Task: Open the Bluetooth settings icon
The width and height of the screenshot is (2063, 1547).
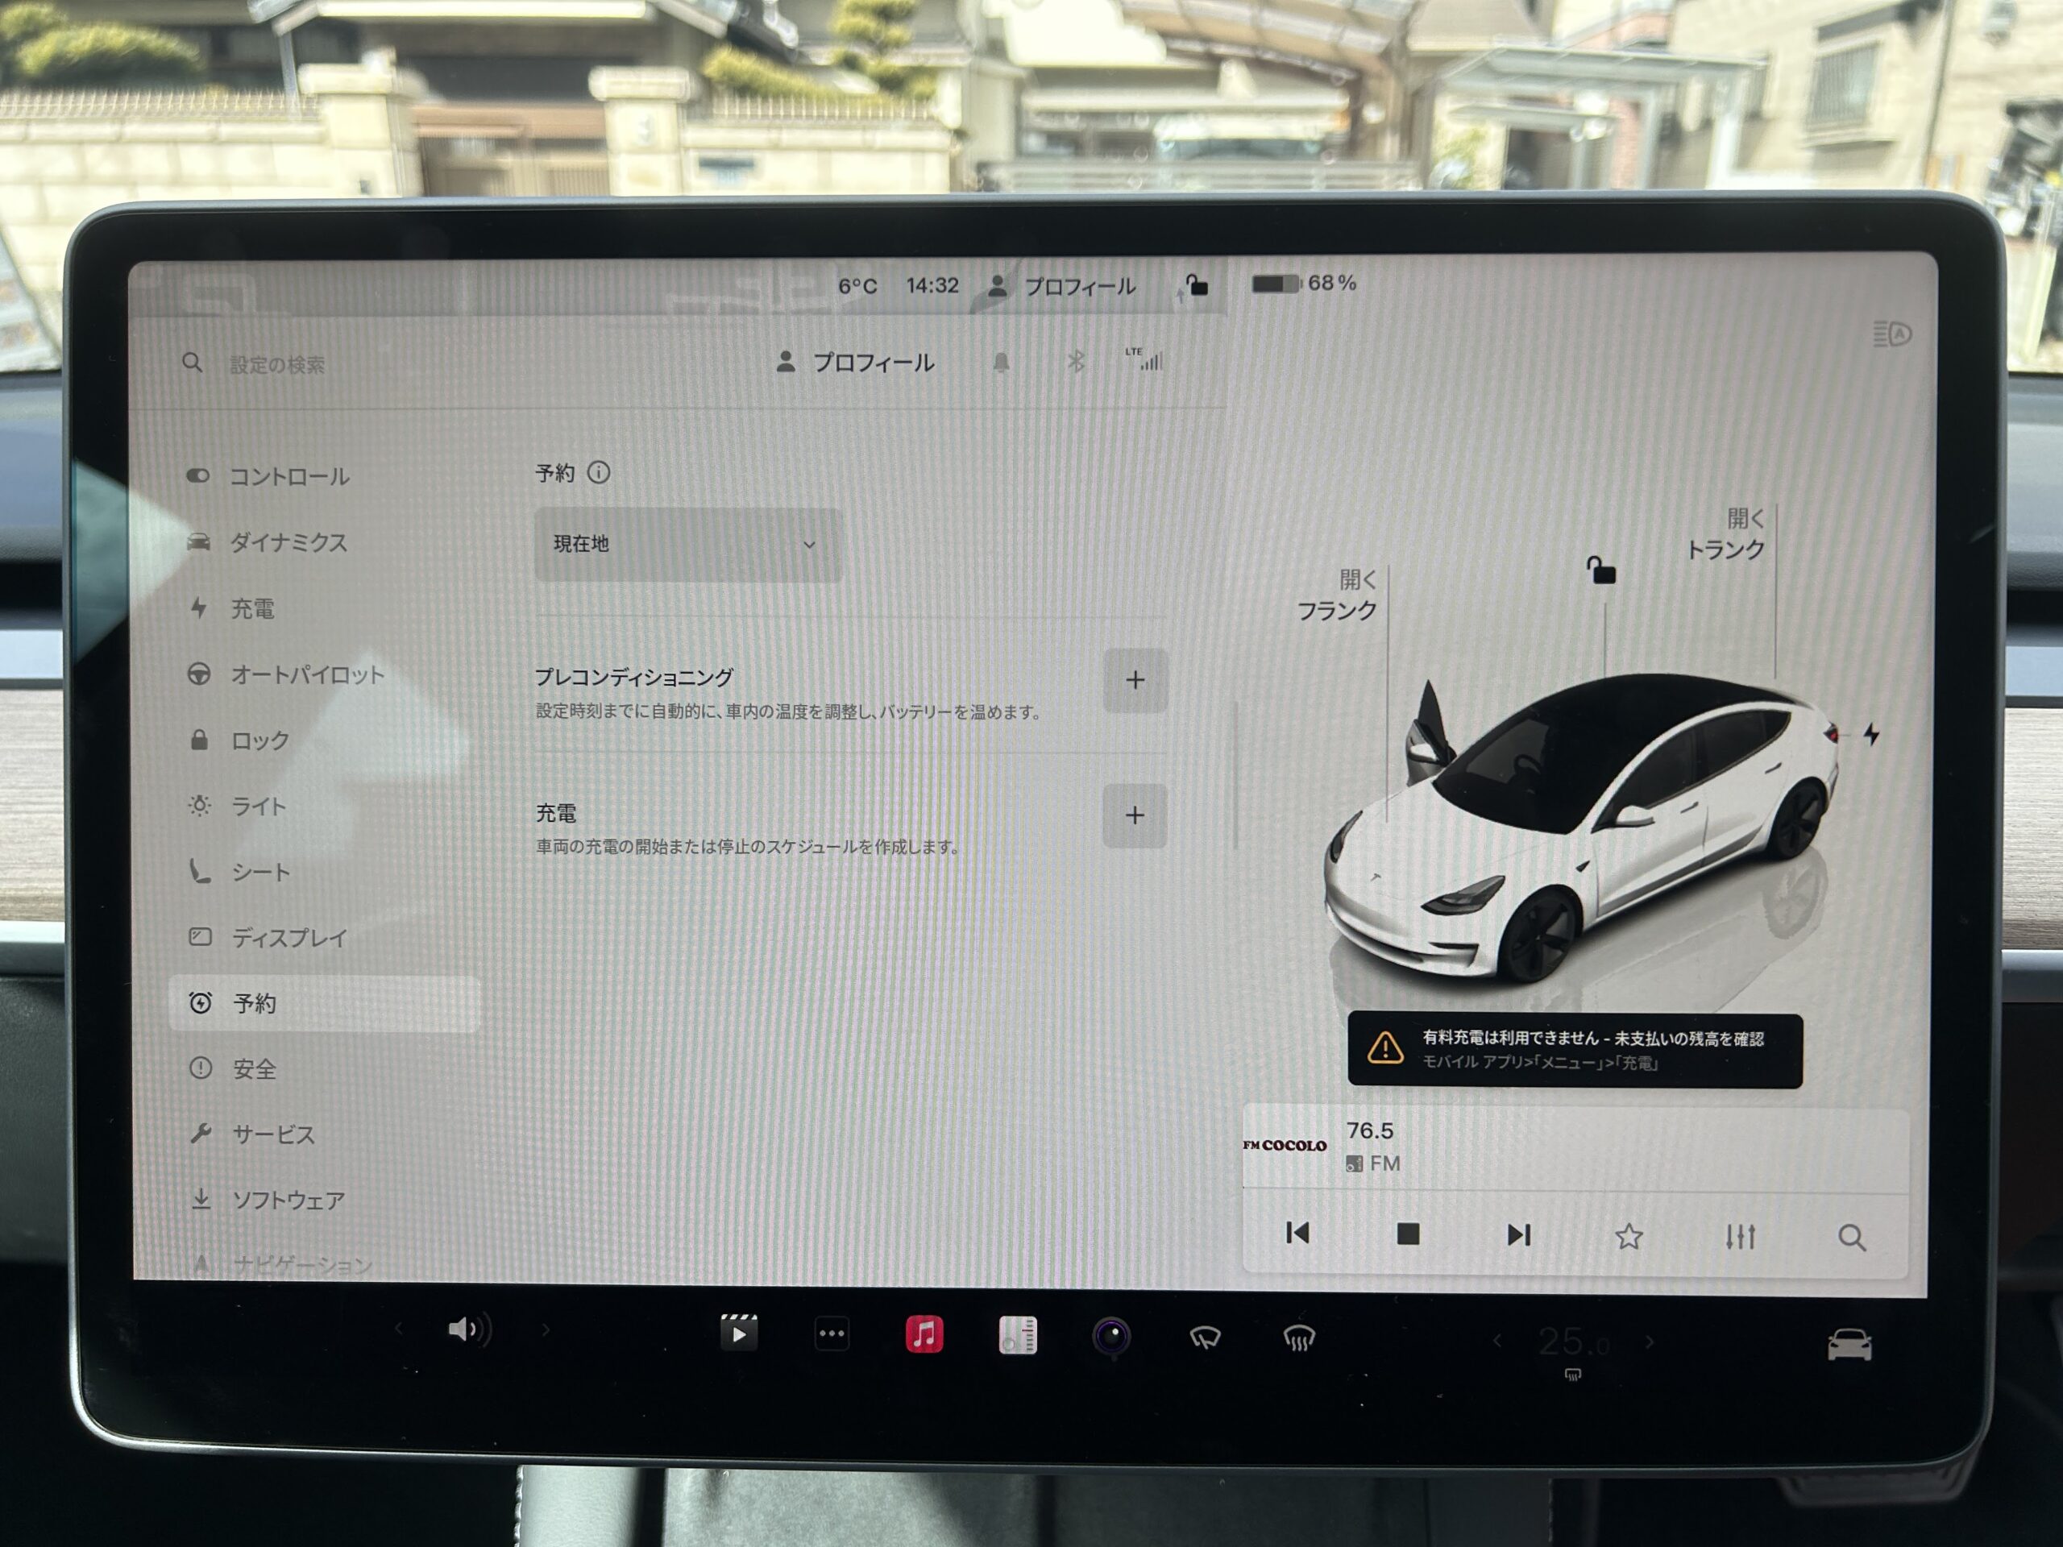Action: tap(1075, 361)
